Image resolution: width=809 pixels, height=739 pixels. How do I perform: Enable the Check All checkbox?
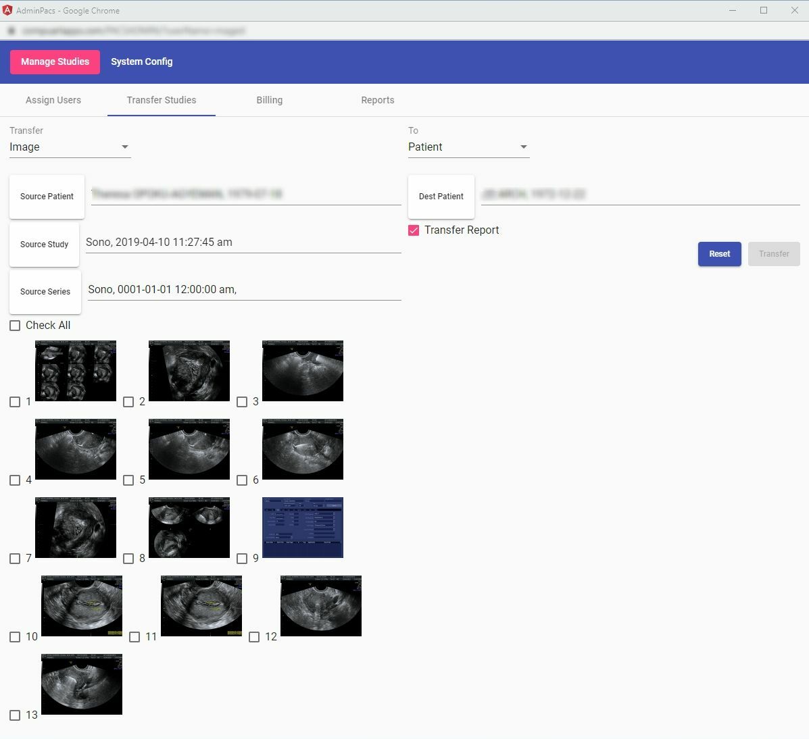tap(15, 326)
